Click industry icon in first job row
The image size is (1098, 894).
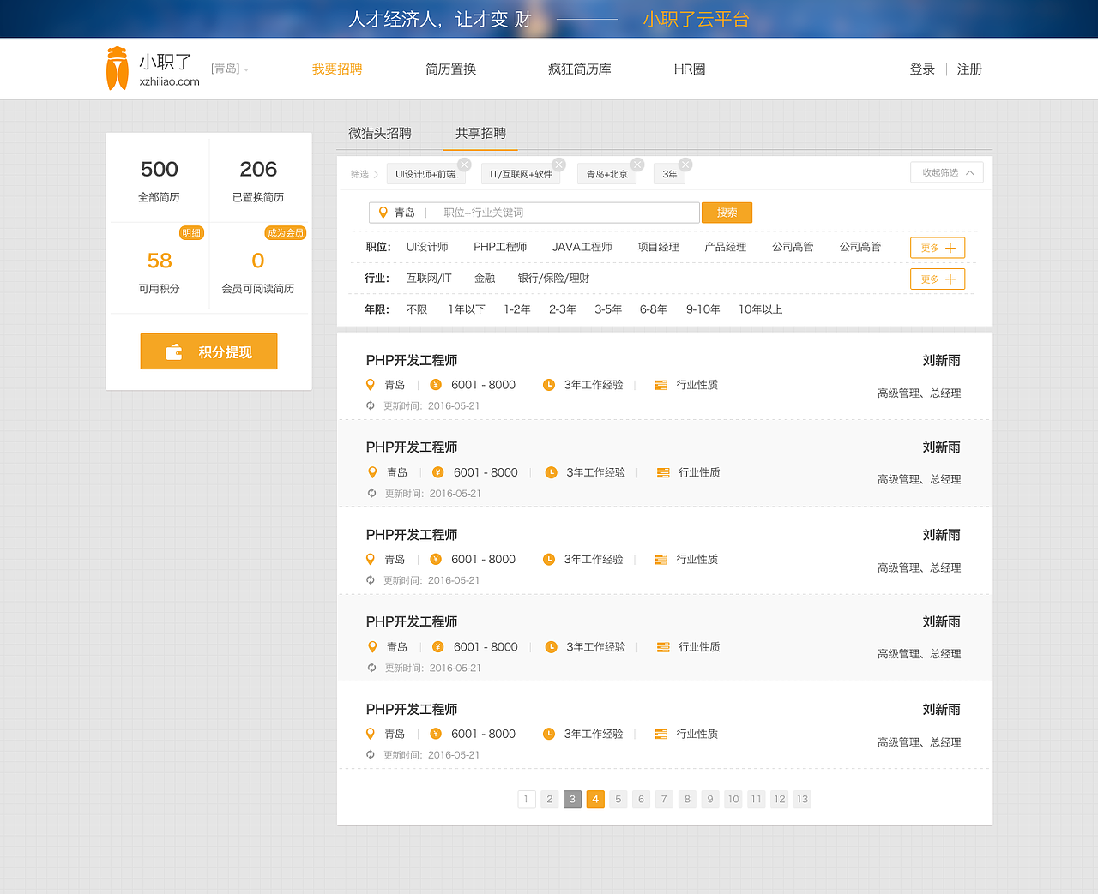pyautogui.click(x=661, y=385)
